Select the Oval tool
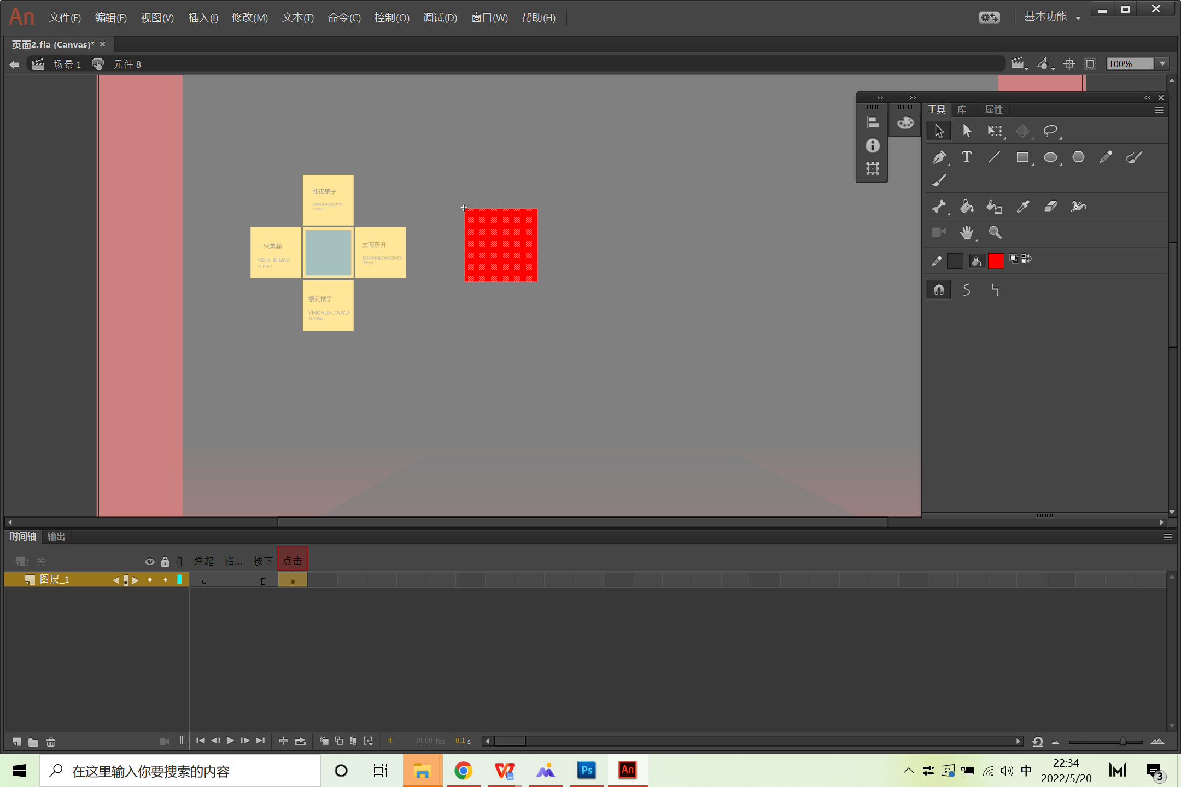 (1050, 158)
